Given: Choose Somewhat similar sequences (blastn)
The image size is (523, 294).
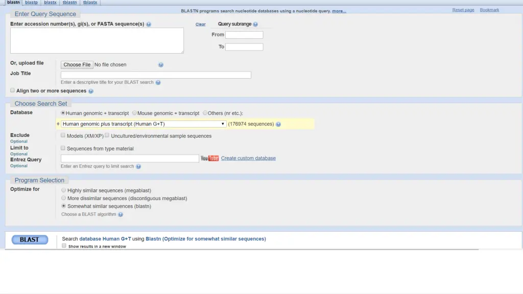Looking at the screenshot, I should pos(63,206).
